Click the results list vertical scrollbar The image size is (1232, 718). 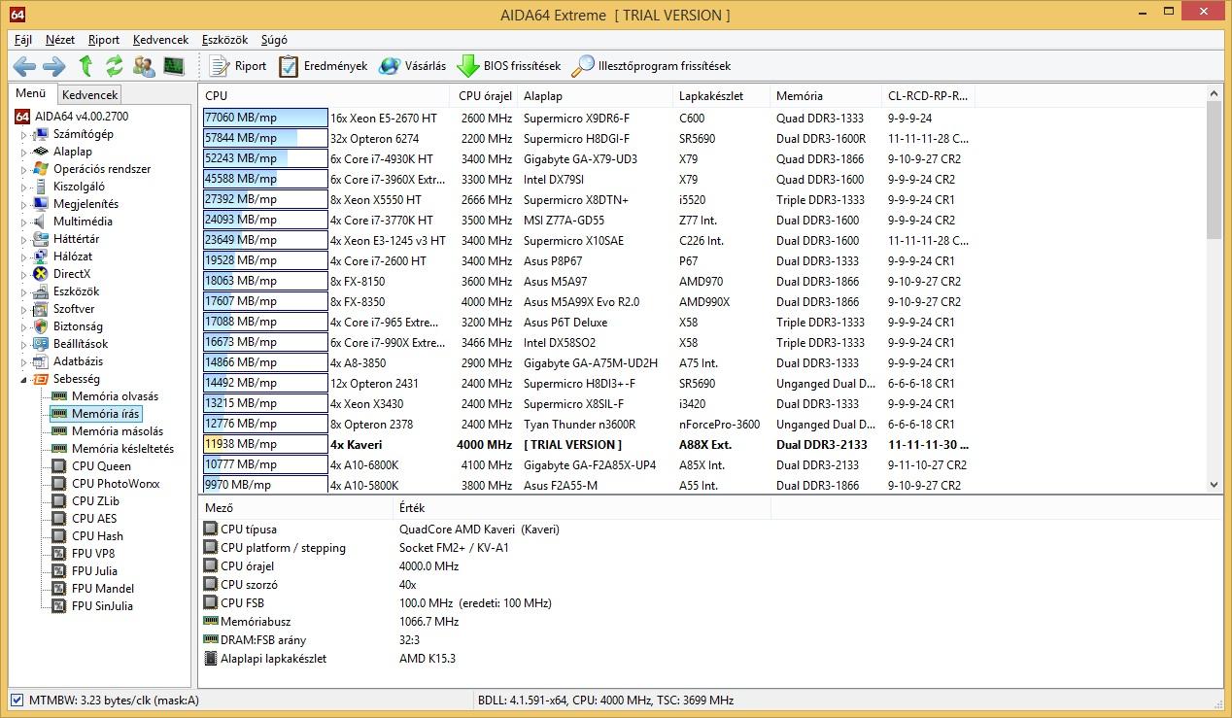[1214, 290]
